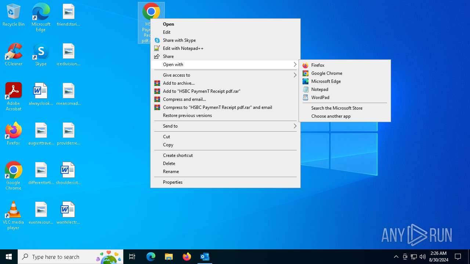Choose Copy in context menu

click(225, 145)
